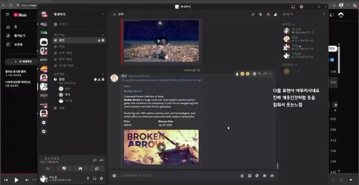
Task: Open the more options dots on message
Action: 270,74
